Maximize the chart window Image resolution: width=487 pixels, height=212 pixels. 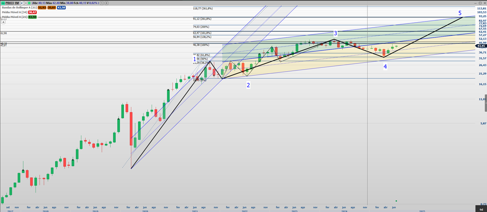480,3
